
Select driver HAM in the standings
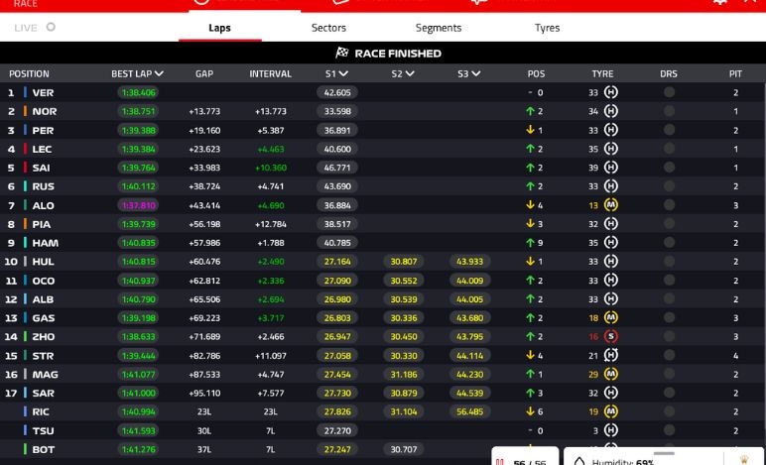[x=44, y=243]
